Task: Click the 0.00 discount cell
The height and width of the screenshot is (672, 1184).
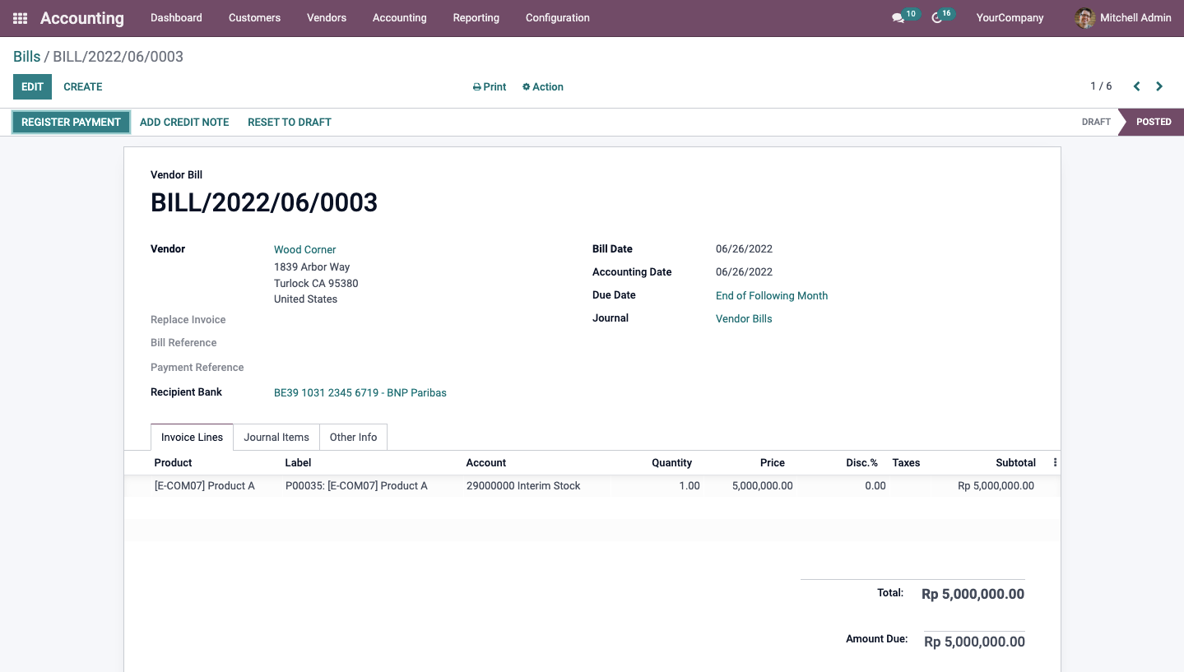Action: click(875, 486)
